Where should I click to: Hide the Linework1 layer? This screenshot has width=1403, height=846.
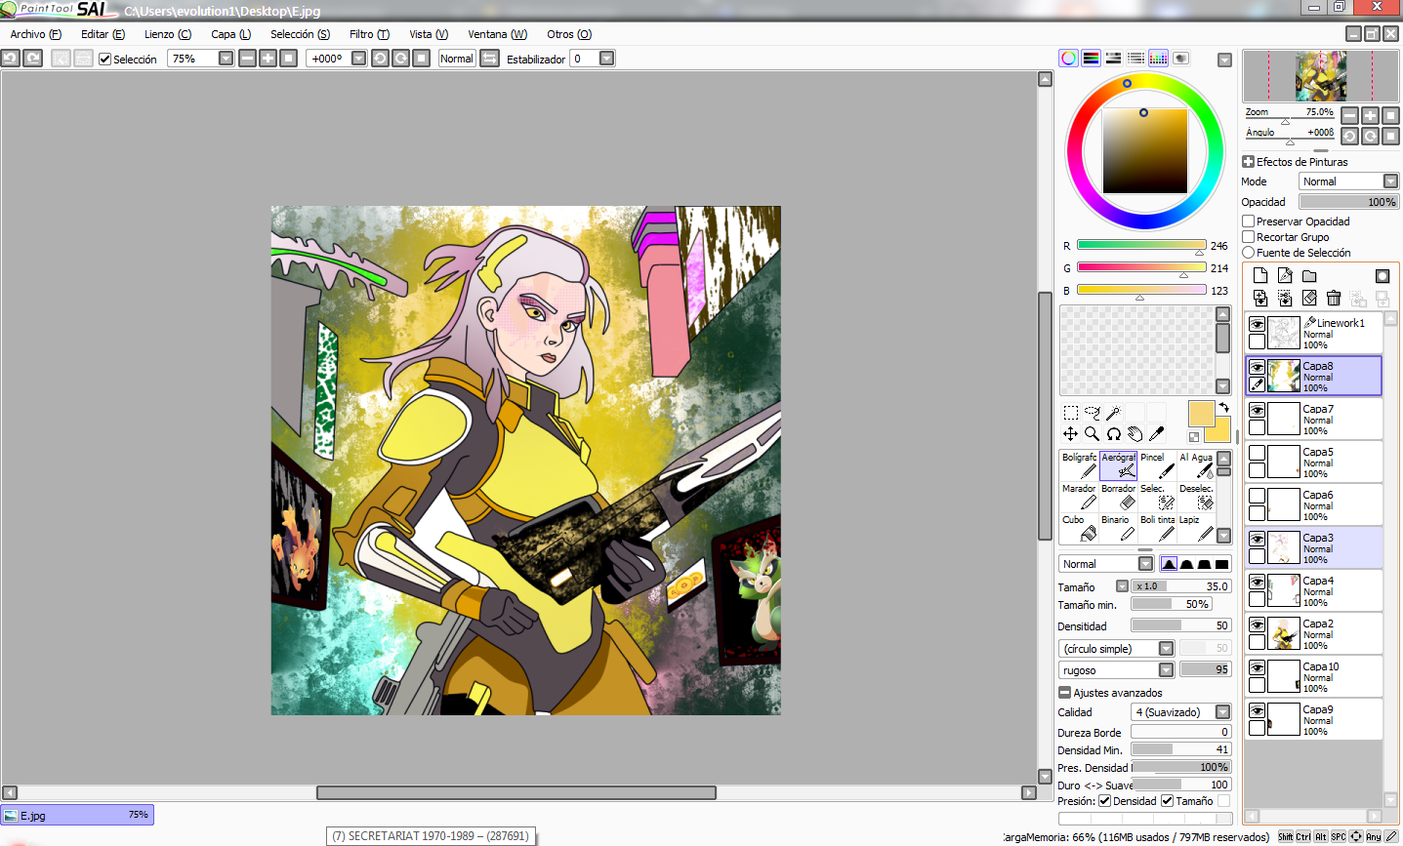tap(1257, 324)
